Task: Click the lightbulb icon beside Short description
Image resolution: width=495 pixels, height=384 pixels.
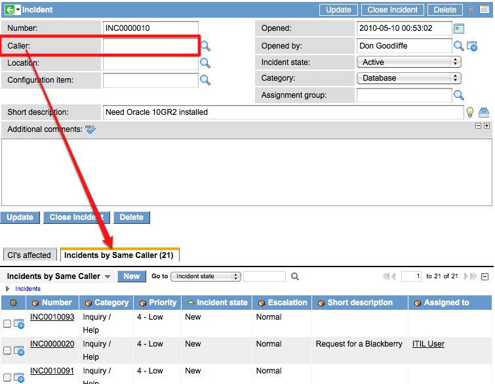Action: 469,112
